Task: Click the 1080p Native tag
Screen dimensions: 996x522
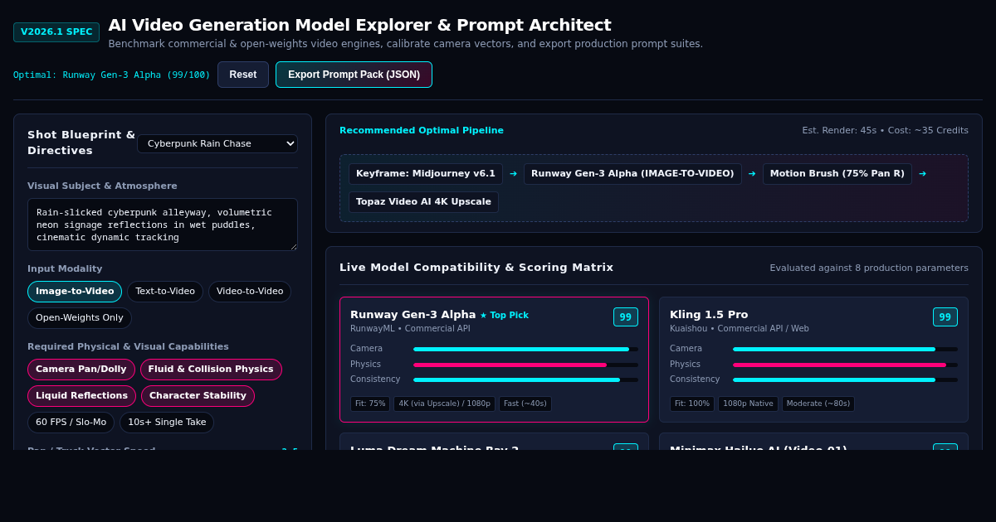Action: [x=748, y=404]
